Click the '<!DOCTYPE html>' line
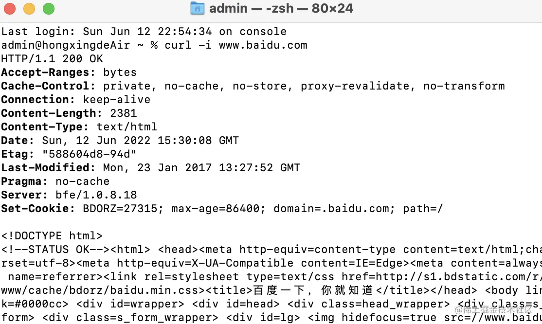Screen dimensions: 542x324 pos(52,236)
